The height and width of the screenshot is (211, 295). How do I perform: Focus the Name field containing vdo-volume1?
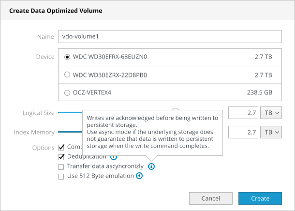[170, 37]
